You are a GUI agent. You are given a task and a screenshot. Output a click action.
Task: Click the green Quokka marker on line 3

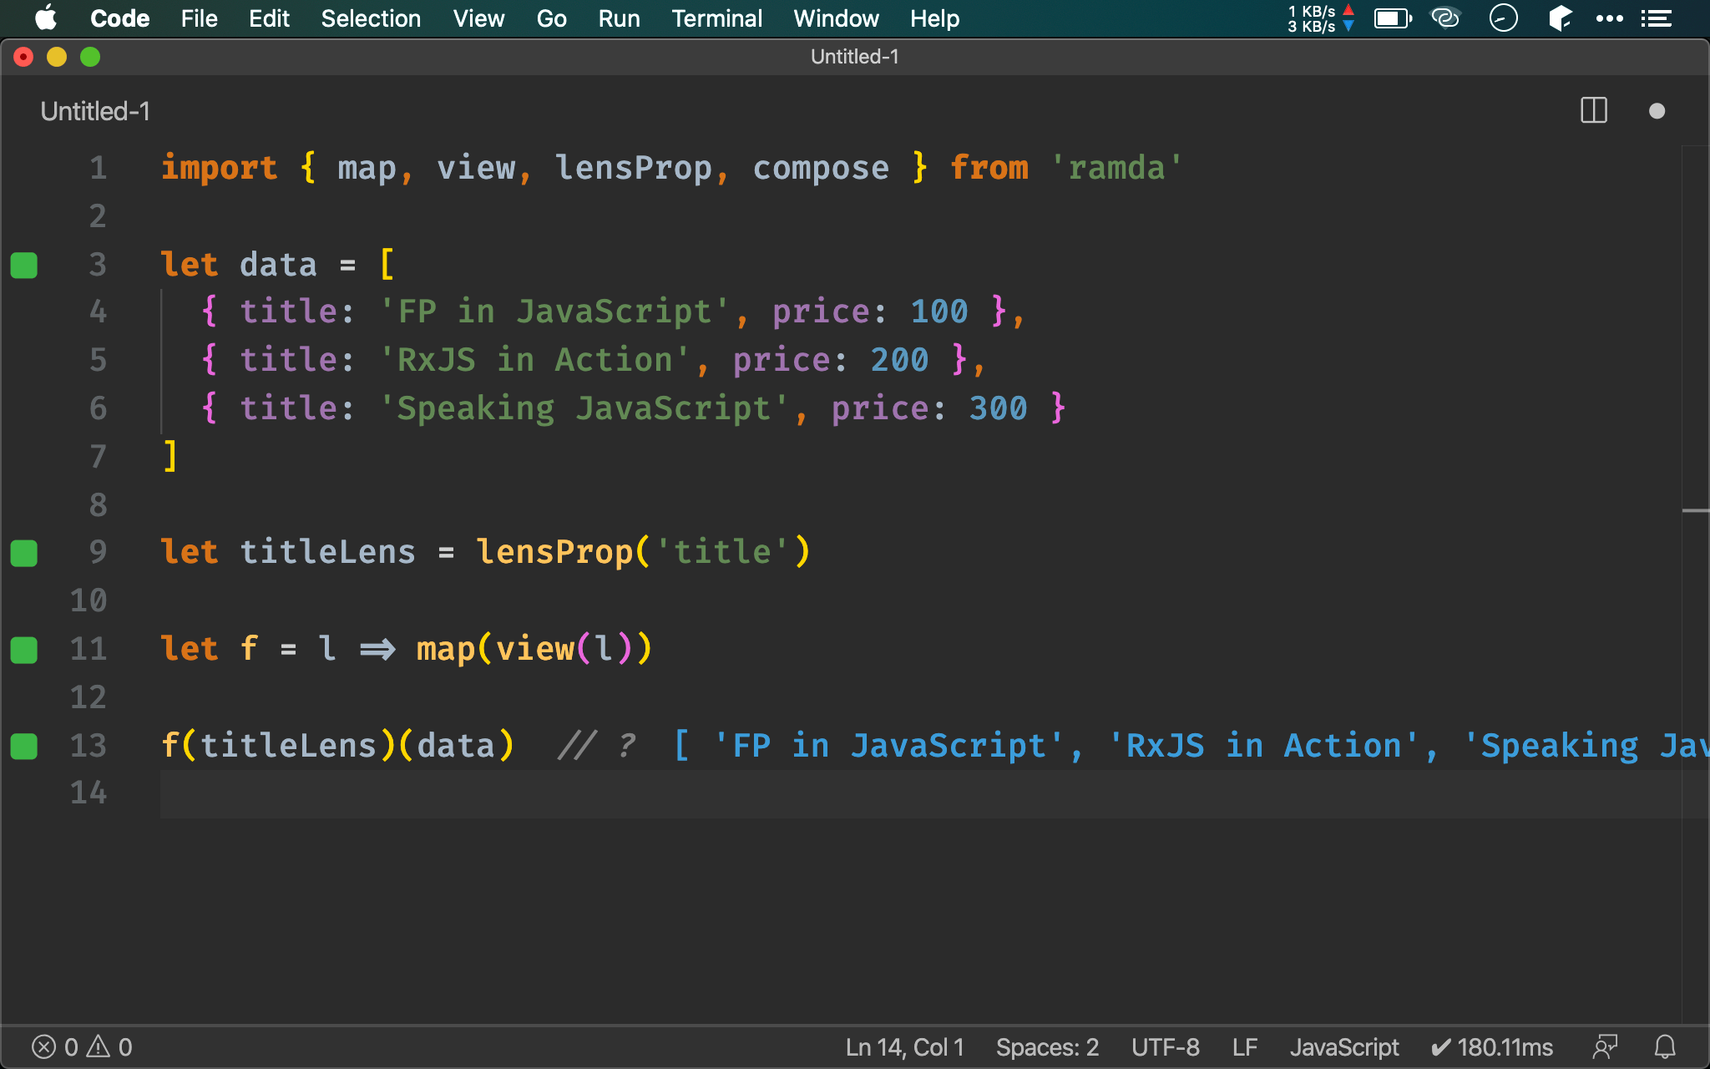(x=24, y=265)
